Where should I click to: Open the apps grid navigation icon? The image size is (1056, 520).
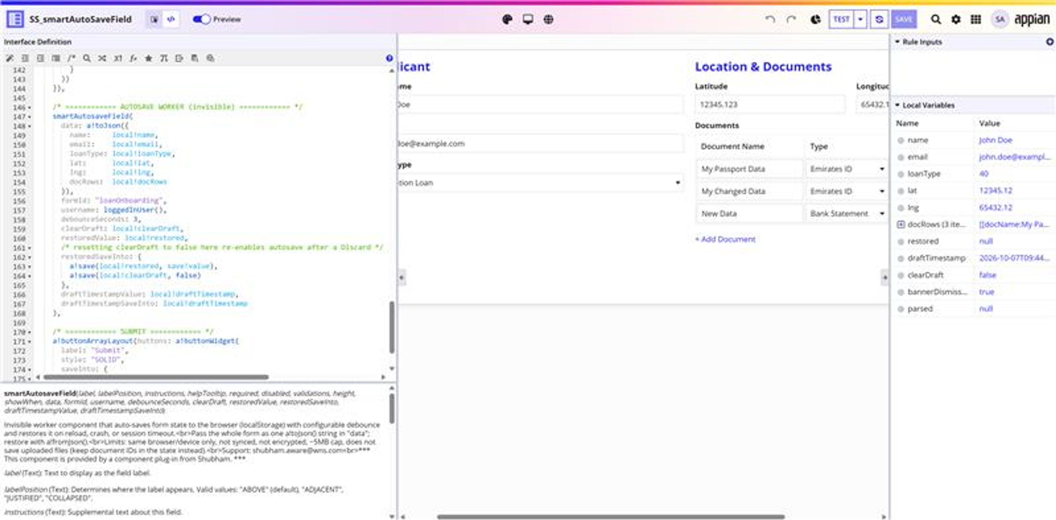click(976, 19)
